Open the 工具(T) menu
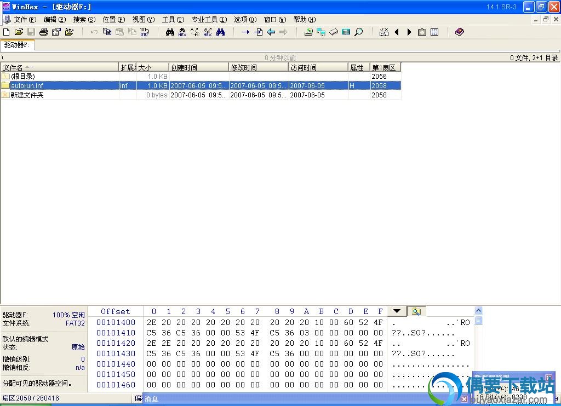561x406 pixels. tap(173, 20)
